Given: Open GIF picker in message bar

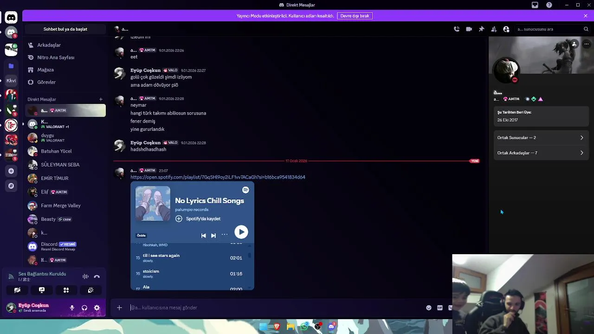Looking at the screenshot, I should 440,308.
